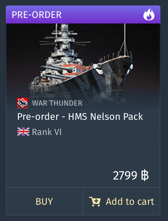Viewport: 168px width, 221px height.
Task: Click the Add to cart text
Action: click(x=130, y=202)
